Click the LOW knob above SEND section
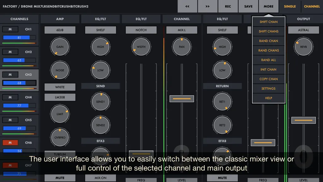Image resolution: width=323 pixels, height=182 pixels. click(101, 70)
